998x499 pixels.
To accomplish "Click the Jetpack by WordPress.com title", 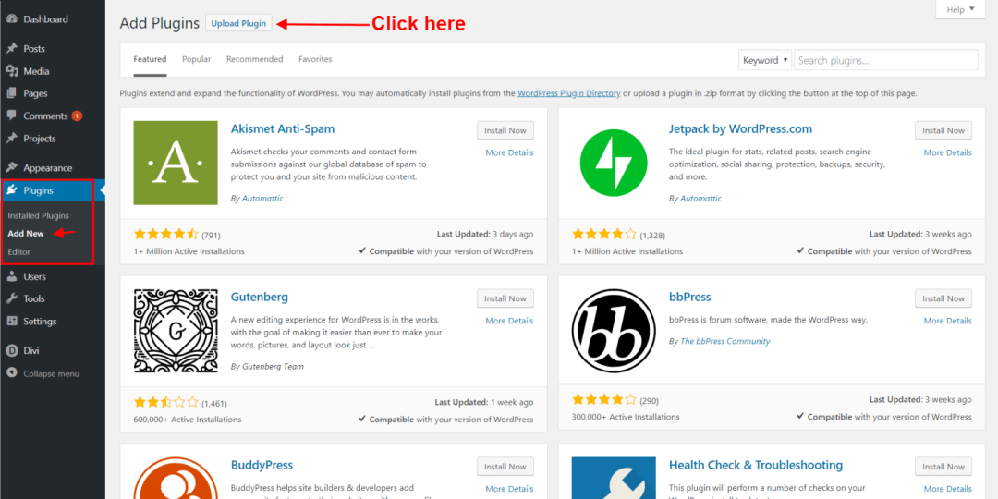I will [x=741, y=128].
